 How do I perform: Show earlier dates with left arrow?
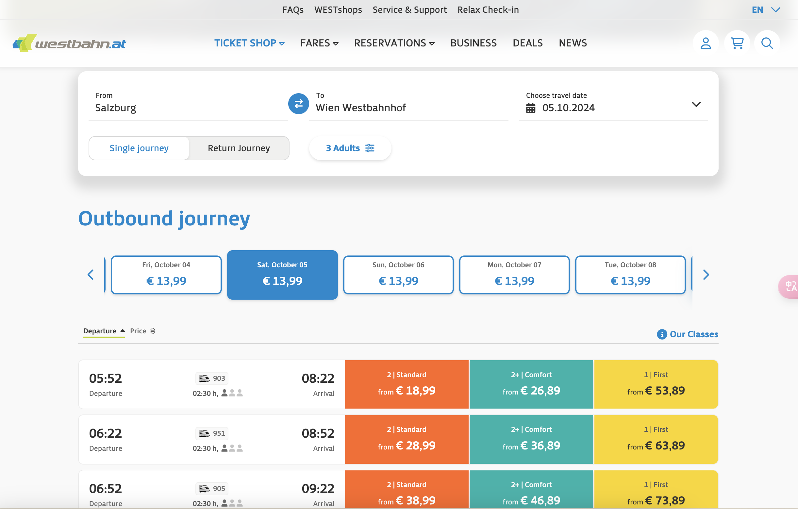91,274
